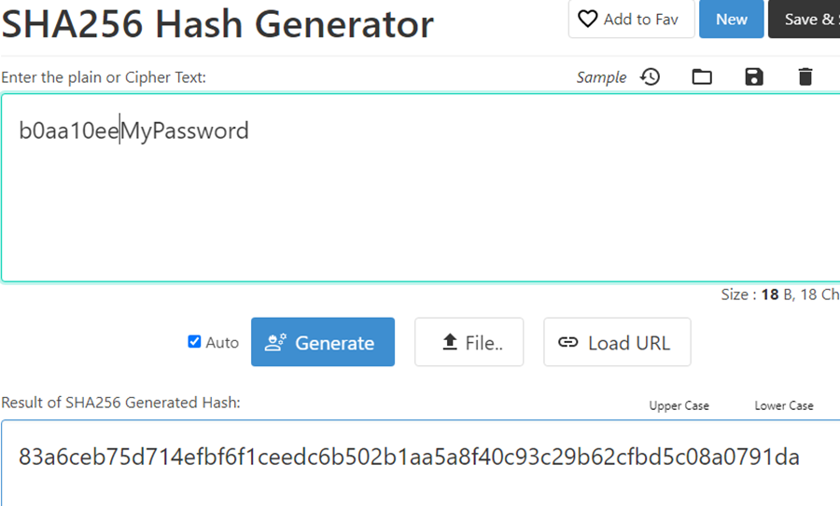Load the Sample text
The width and height of the screenshot is (840, 506).
601,77
